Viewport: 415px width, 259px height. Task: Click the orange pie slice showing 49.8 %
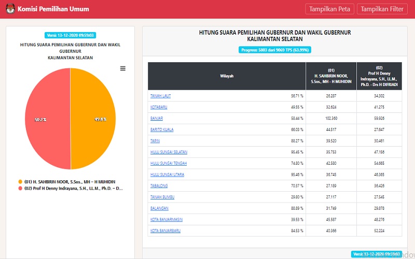[x=93, y=119]
